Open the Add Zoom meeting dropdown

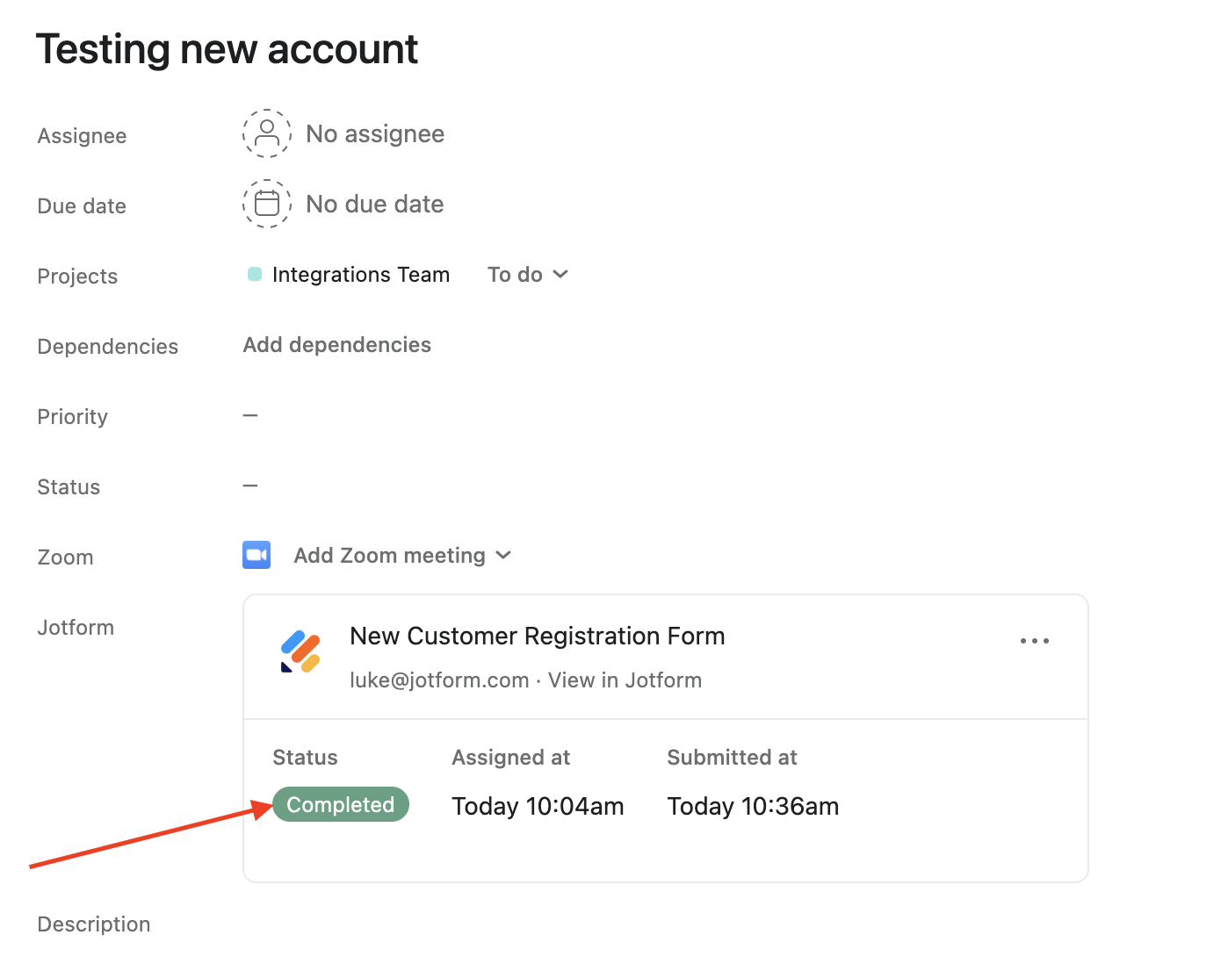tap(402, 556)
